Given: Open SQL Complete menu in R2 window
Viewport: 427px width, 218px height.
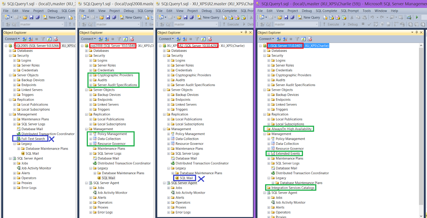Looking at the screenshot, I should pos(226,11).
